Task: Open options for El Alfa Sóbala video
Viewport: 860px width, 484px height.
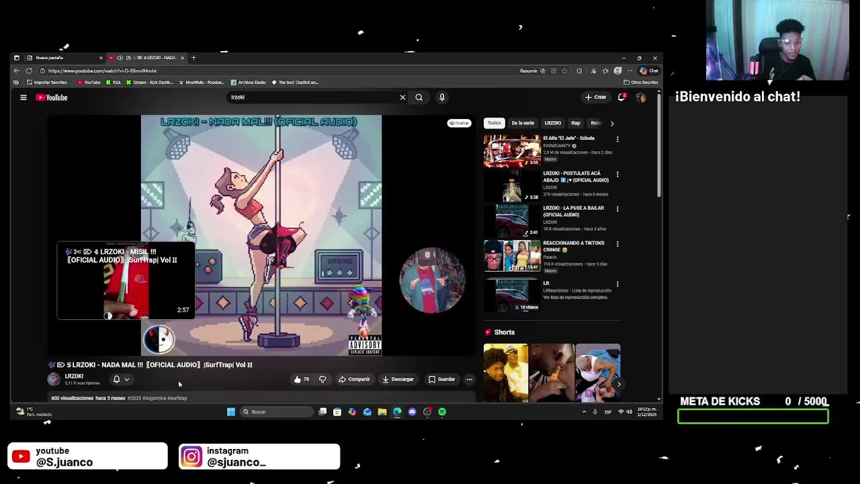Action: pos(617,139)
